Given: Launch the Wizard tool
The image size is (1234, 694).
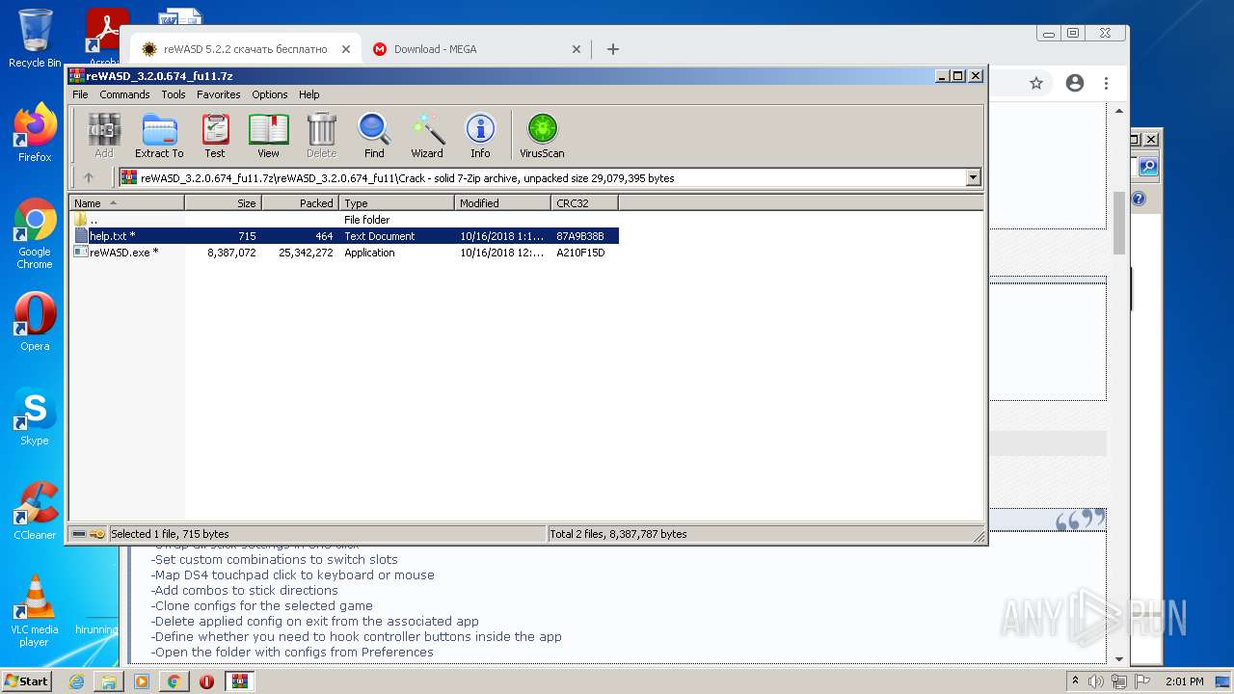Looking at the screenshot, I should point(427,135).
